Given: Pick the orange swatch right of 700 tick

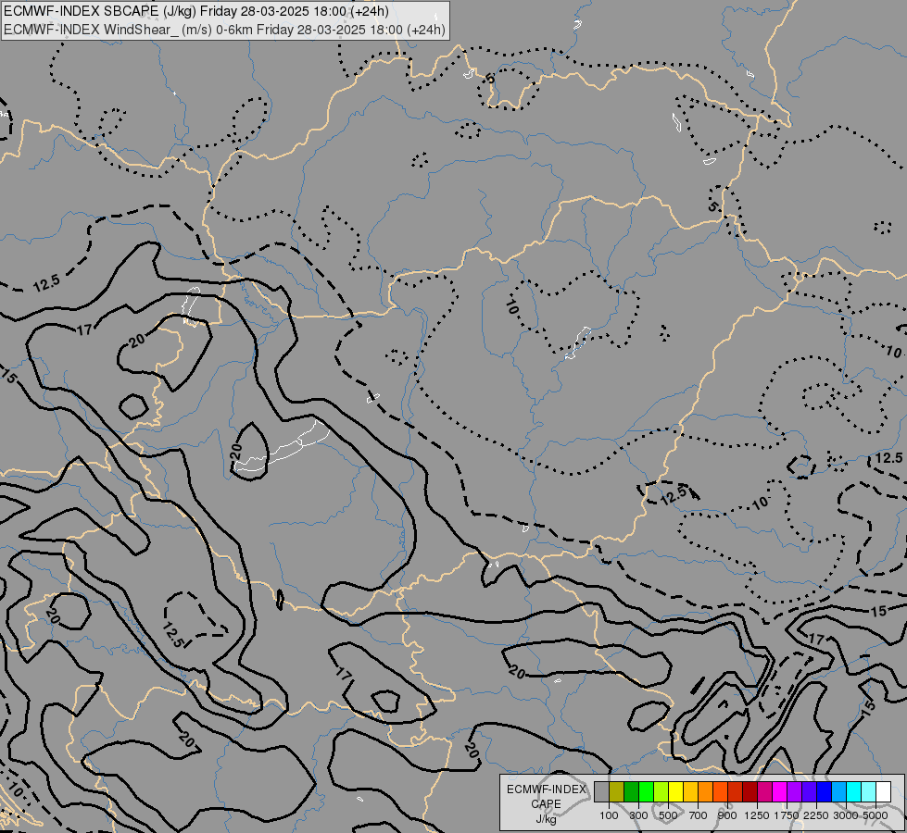Looking at the screenshot, I should tap(706, 791).
